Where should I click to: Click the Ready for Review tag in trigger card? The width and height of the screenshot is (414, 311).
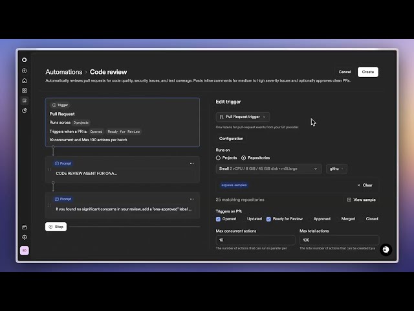tap(124, 132)
